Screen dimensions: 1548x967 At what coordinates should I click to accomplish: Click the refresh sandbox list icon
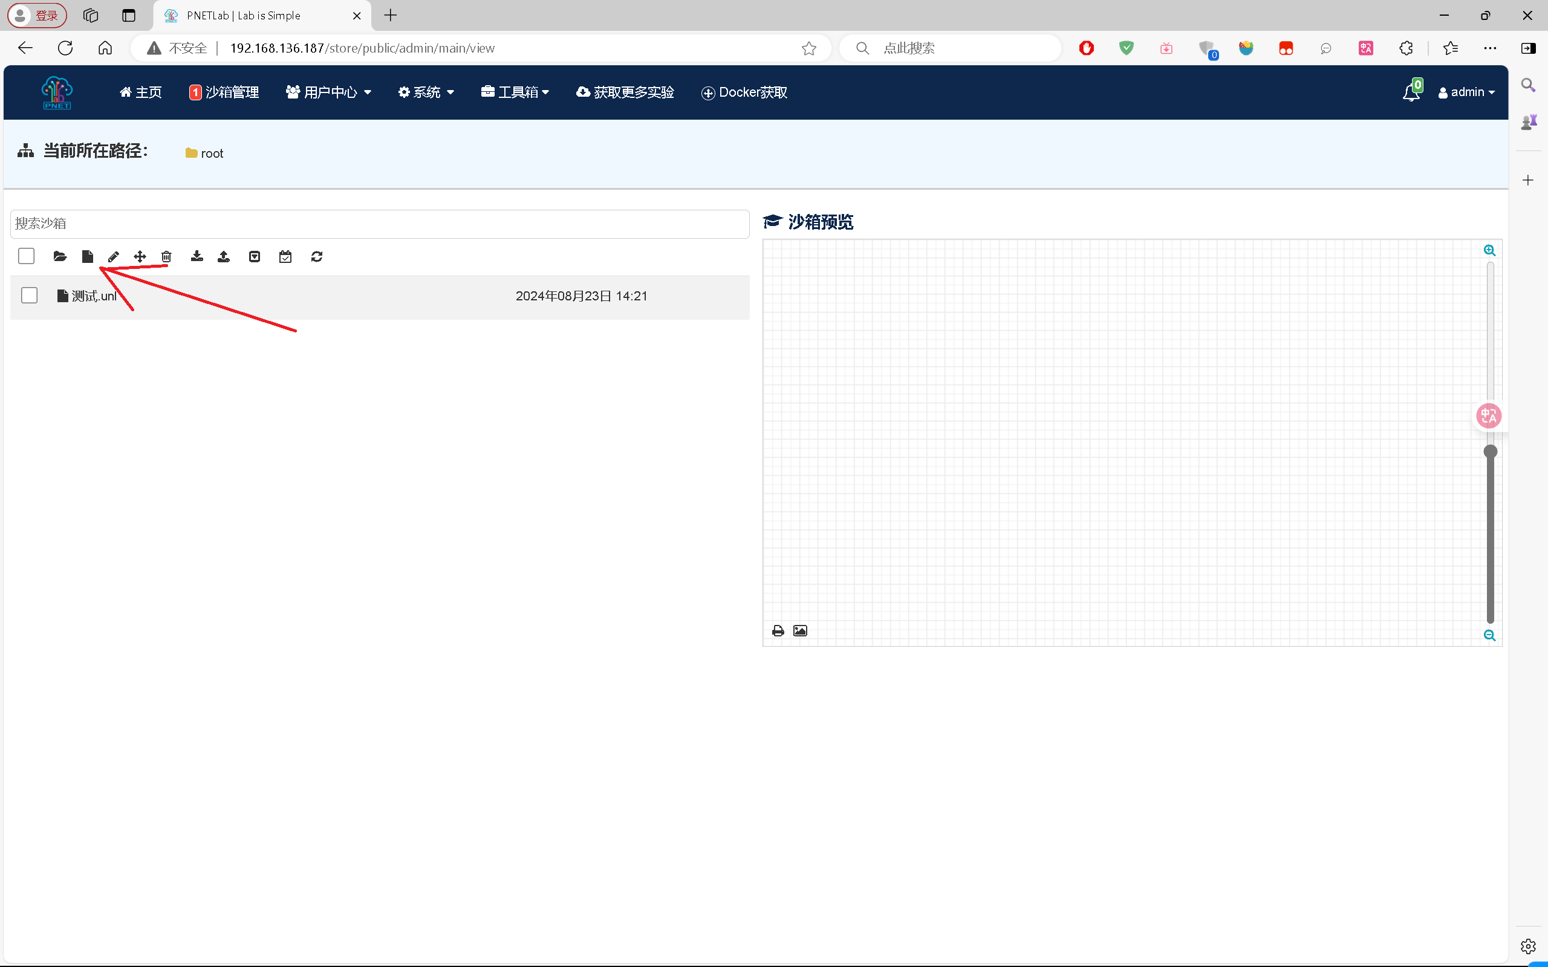point(317,256)
